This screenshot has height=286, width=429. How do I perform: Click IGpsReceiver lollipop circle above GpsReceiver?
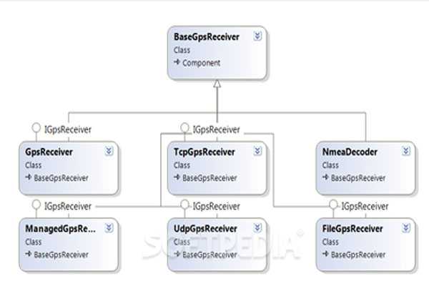tap(36, 129)
